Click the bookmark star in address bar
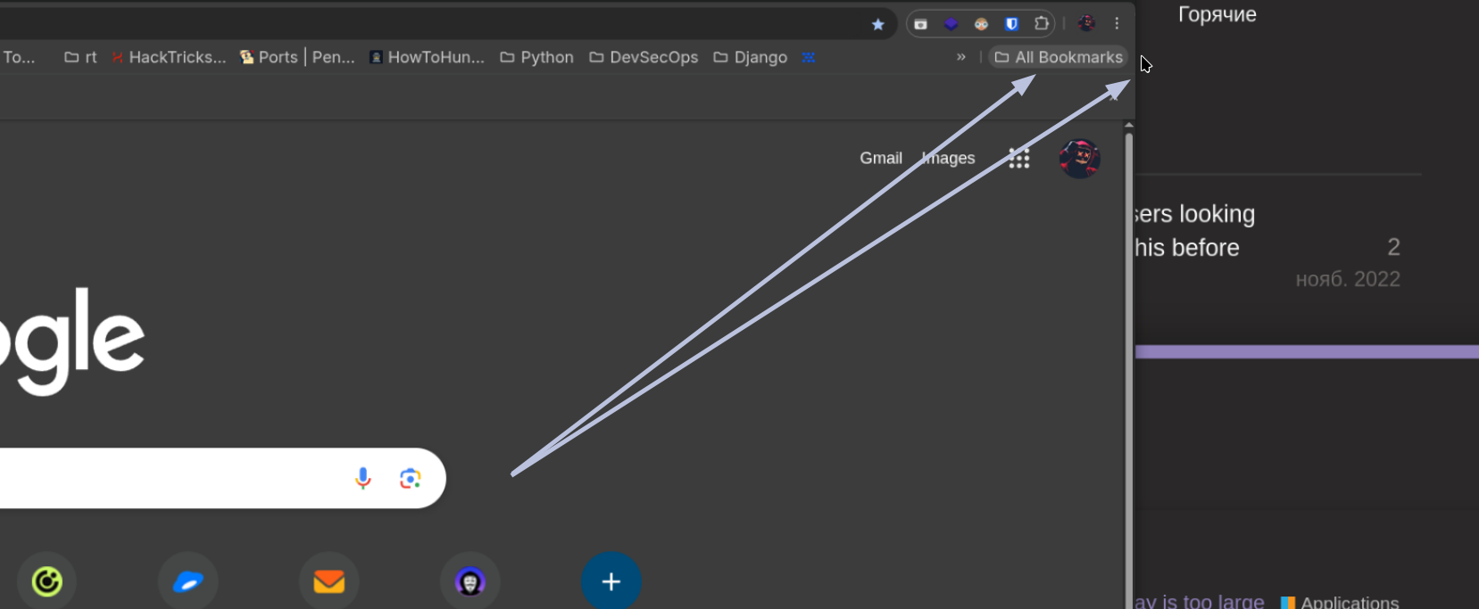Viewport: 1479px width, 609px height. (x=877, y=24)
